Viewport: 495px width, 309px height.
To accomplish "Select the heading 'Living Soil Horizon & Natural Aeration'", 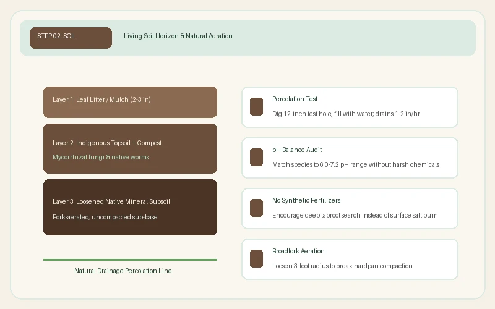I will [178, 36].
